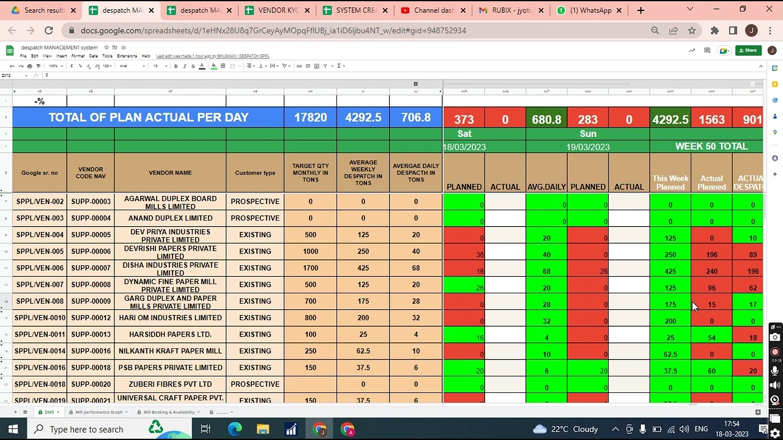Open the Extensions menu

click(x=127, y=56)
